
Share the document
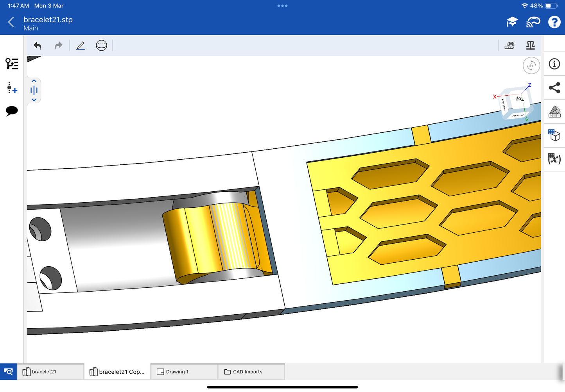tap(554, 88)
